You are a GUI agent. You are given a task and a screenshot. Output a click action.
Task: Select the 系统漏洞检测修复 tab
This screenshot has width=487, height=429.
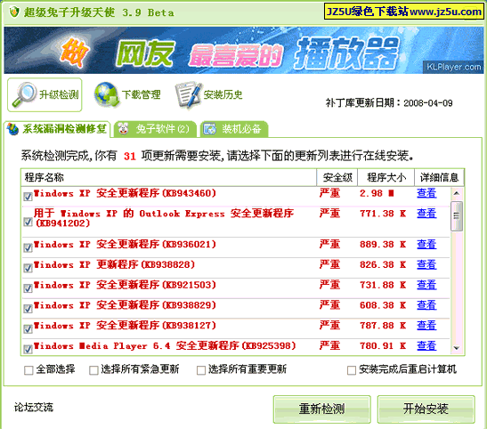58,129
